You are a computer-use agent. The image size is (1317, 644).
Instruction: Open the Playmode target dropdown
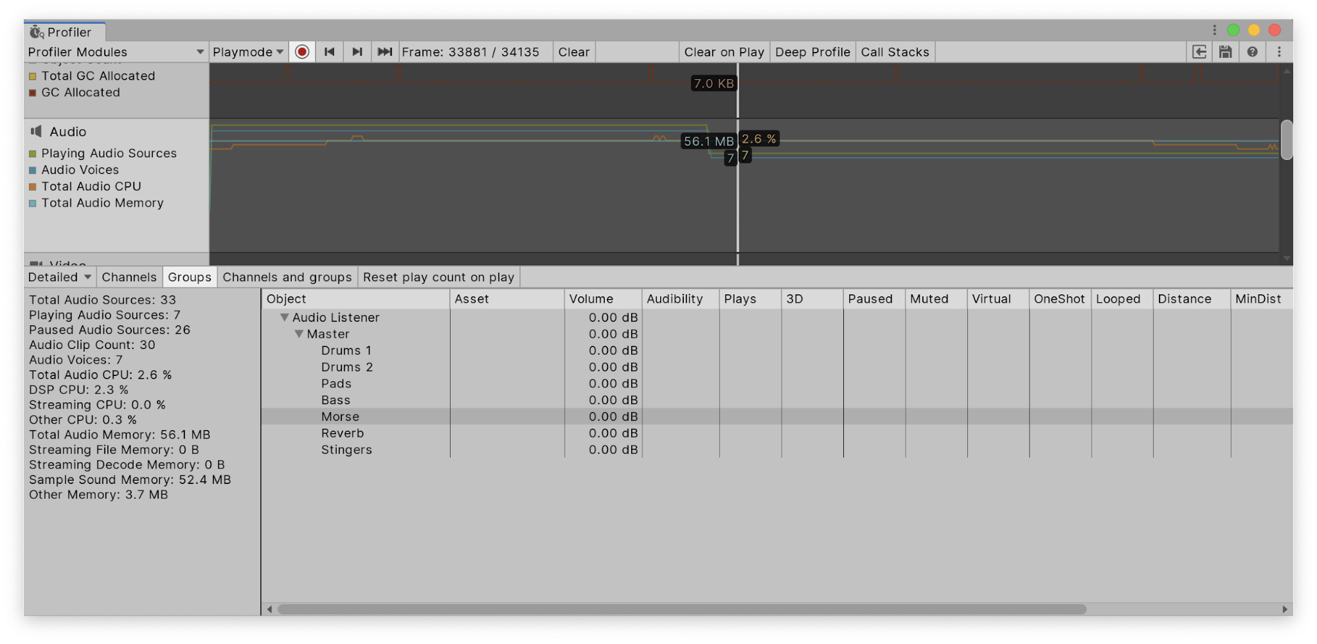click(x=248, y=52)
